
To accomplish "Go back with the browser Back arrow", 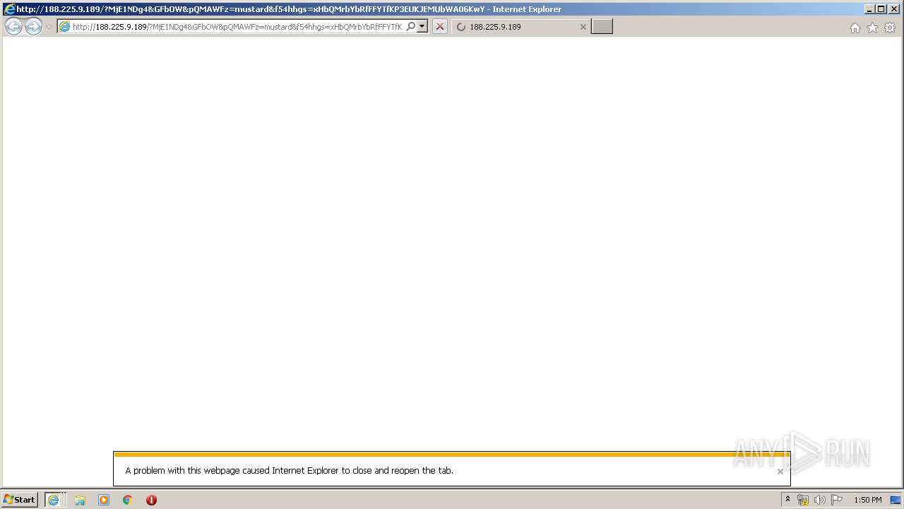I will pos(13,27).
